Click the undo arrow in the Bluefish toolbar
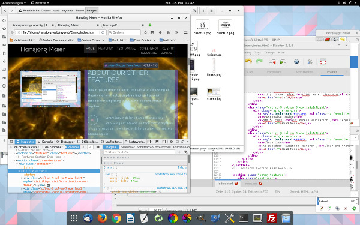The height and width of the screenshot is (225, 360). click(248, 62)
